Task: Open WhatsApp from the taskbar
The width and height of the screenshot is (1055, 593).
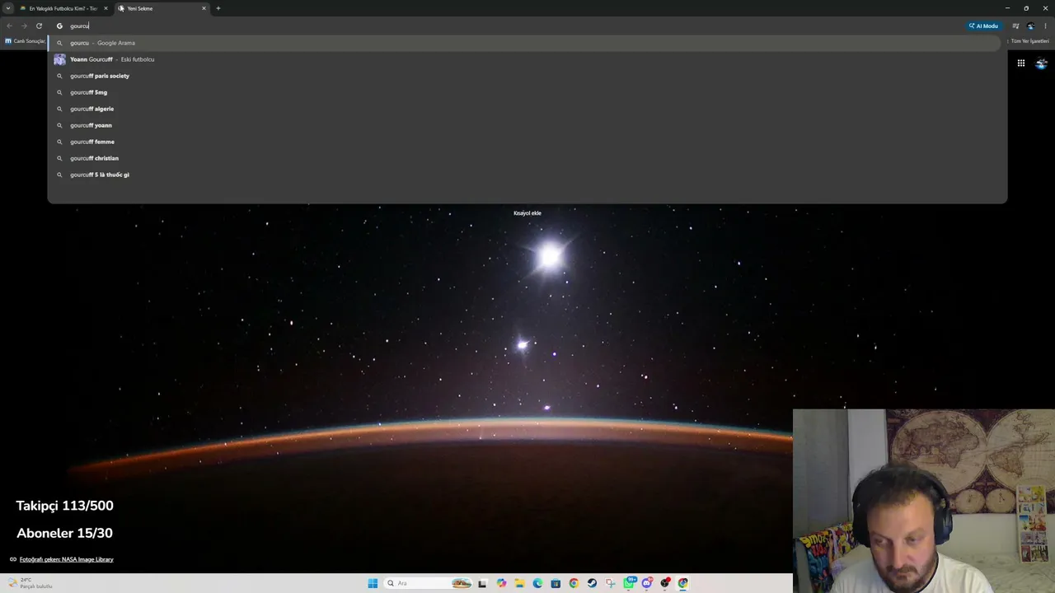Action: click(630, 582)
